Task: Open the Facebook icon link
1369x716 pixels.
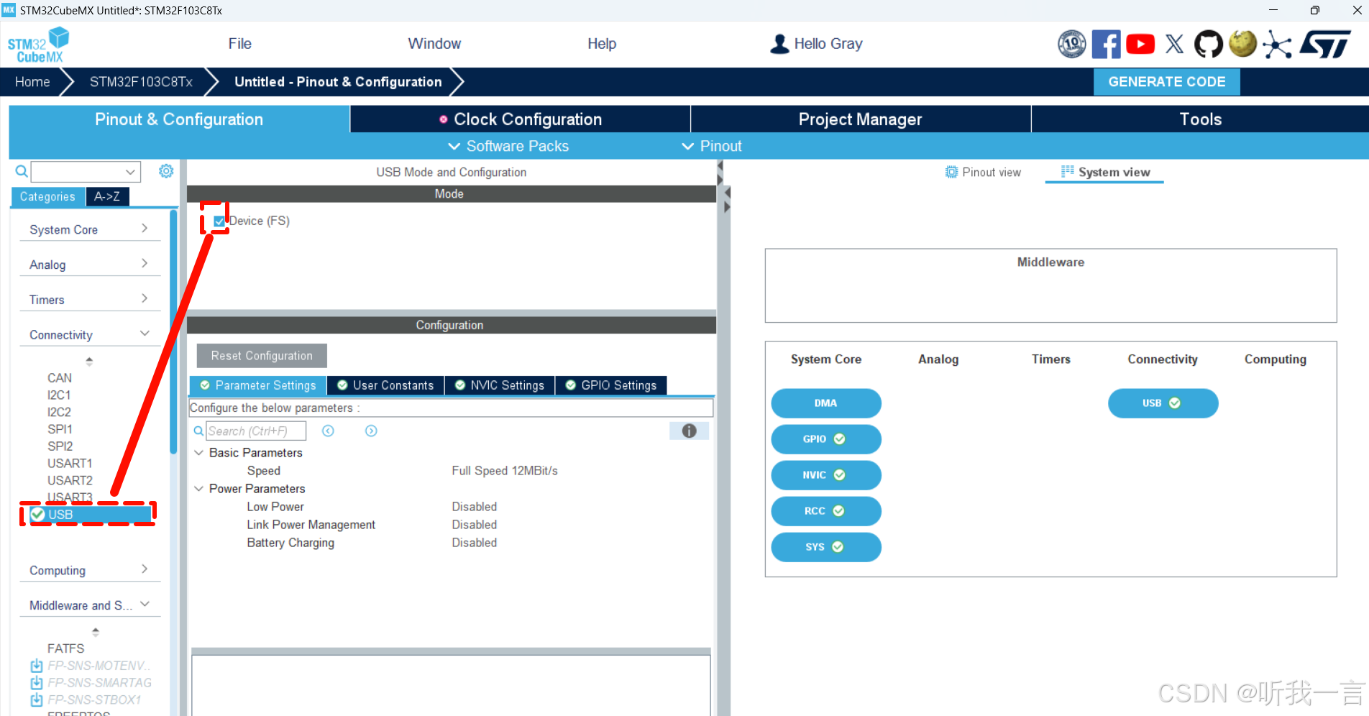Action: click(x=1106, y=44)
